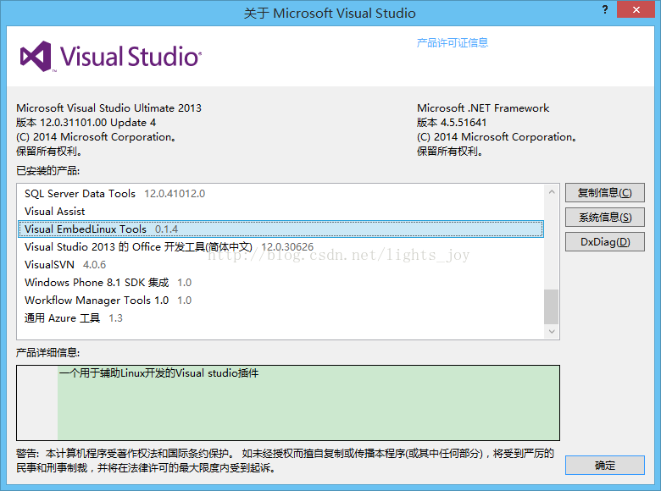Click the help question mark icon
The width and height of the screenshot is (661, 491).
[605, 9]
